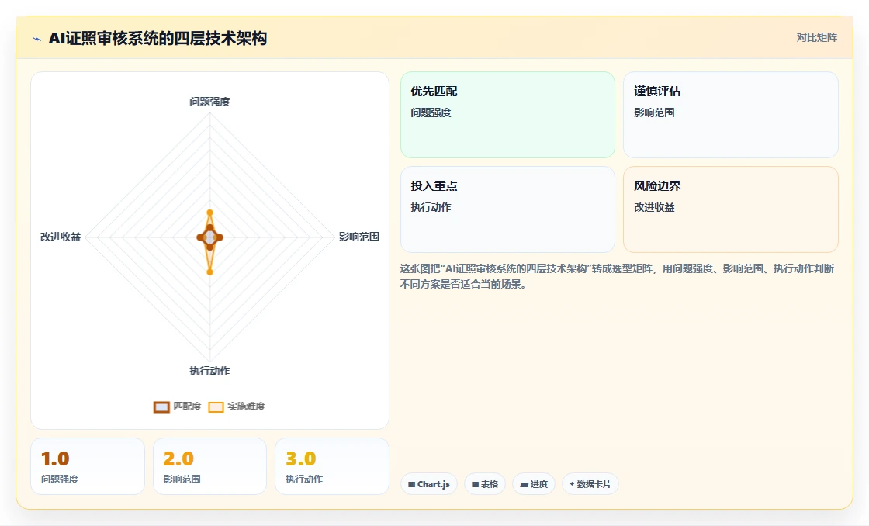Click the 匹配度 legend label
The image size is (869, 526).
[x=187, y=407]
